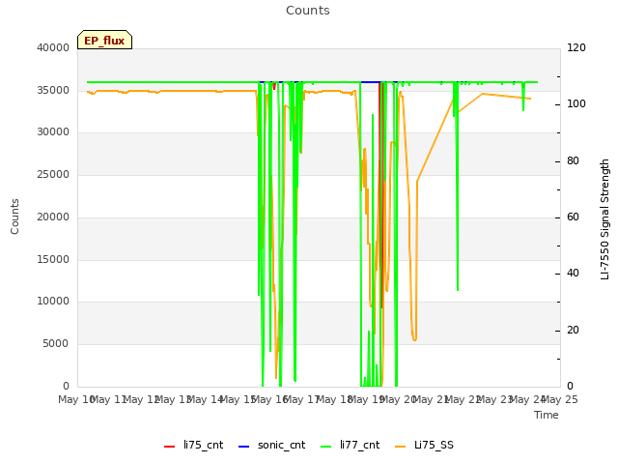Image resolution: width=618 pixels, height=464 pixels.
Task: Click the 'LI-7550 Signal Strength' axis label
Action: point(604,219)
